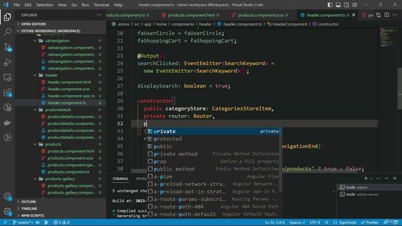Image resolution: width=402 pixels, height=226 pixels.
Task: Click Spaces: 2 indentation setting
Action: [x=297, y=222]
